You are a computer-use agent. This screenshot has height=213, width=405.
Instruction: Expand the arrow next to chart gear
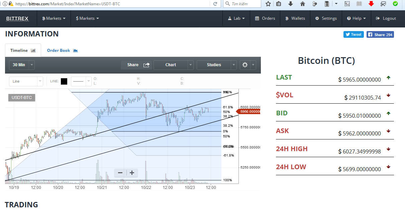pyautogui.click(x=254, y=65)
